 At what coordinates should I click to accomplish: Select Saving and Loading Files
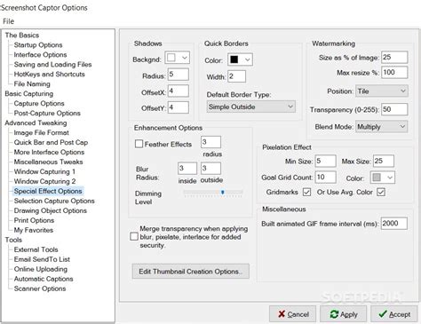(52, 65)
